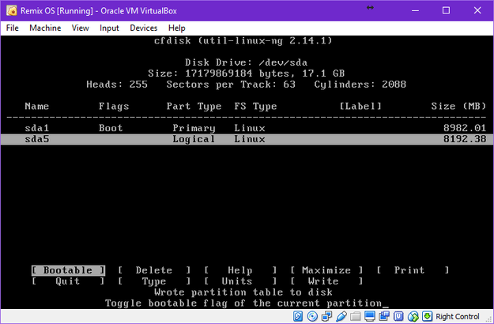Click the Heads: 255 text

point(117,85)
